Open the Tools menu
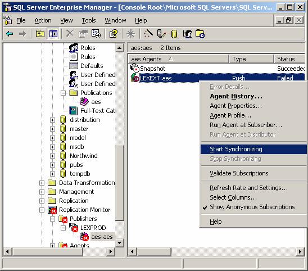The height and width of the screenshot is (271, 308). 89,20
